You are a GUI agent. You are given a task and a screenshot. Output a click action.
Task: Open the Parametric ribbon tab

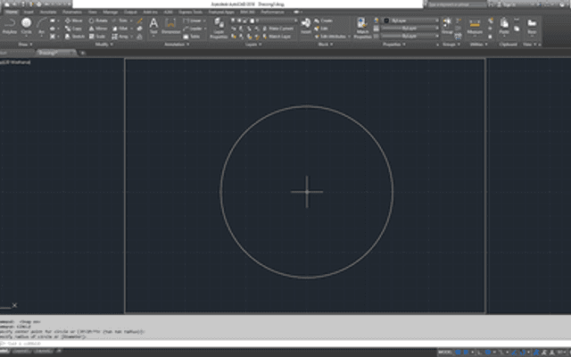coord(71,12)
